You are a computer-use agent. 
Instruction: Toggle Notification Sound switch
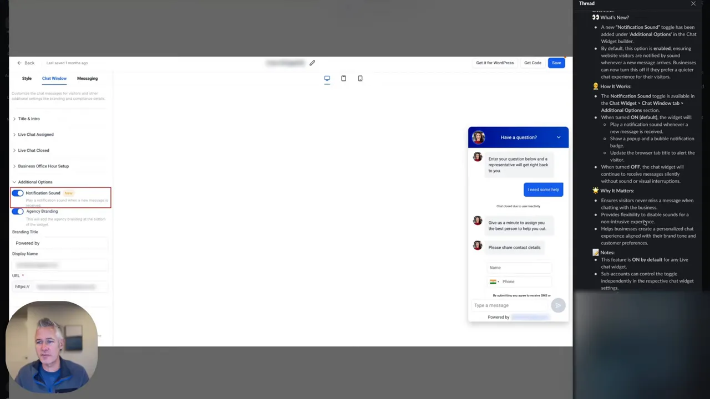click(x=18, y=193)
